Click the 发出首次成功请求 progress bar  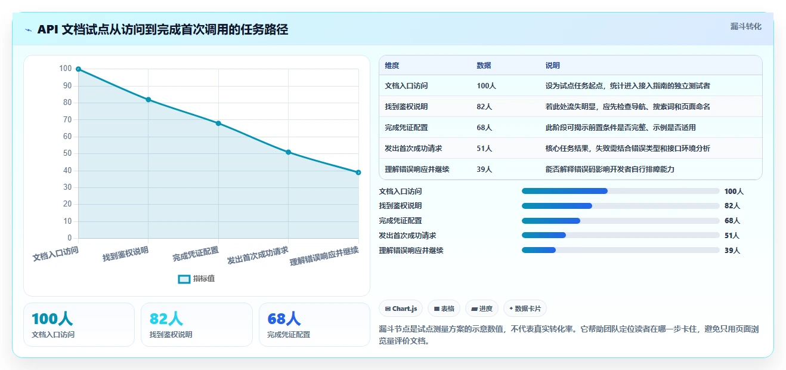(x=620, y=235)
